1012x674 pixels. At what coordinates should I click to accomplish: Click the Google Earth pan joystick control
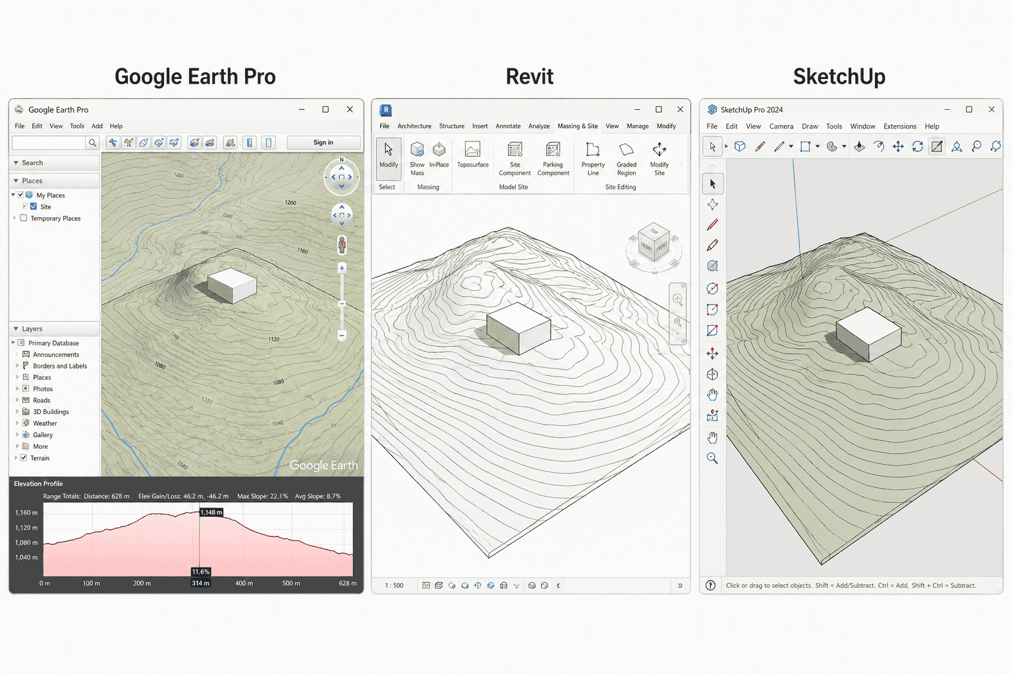(x=341, y=215)
